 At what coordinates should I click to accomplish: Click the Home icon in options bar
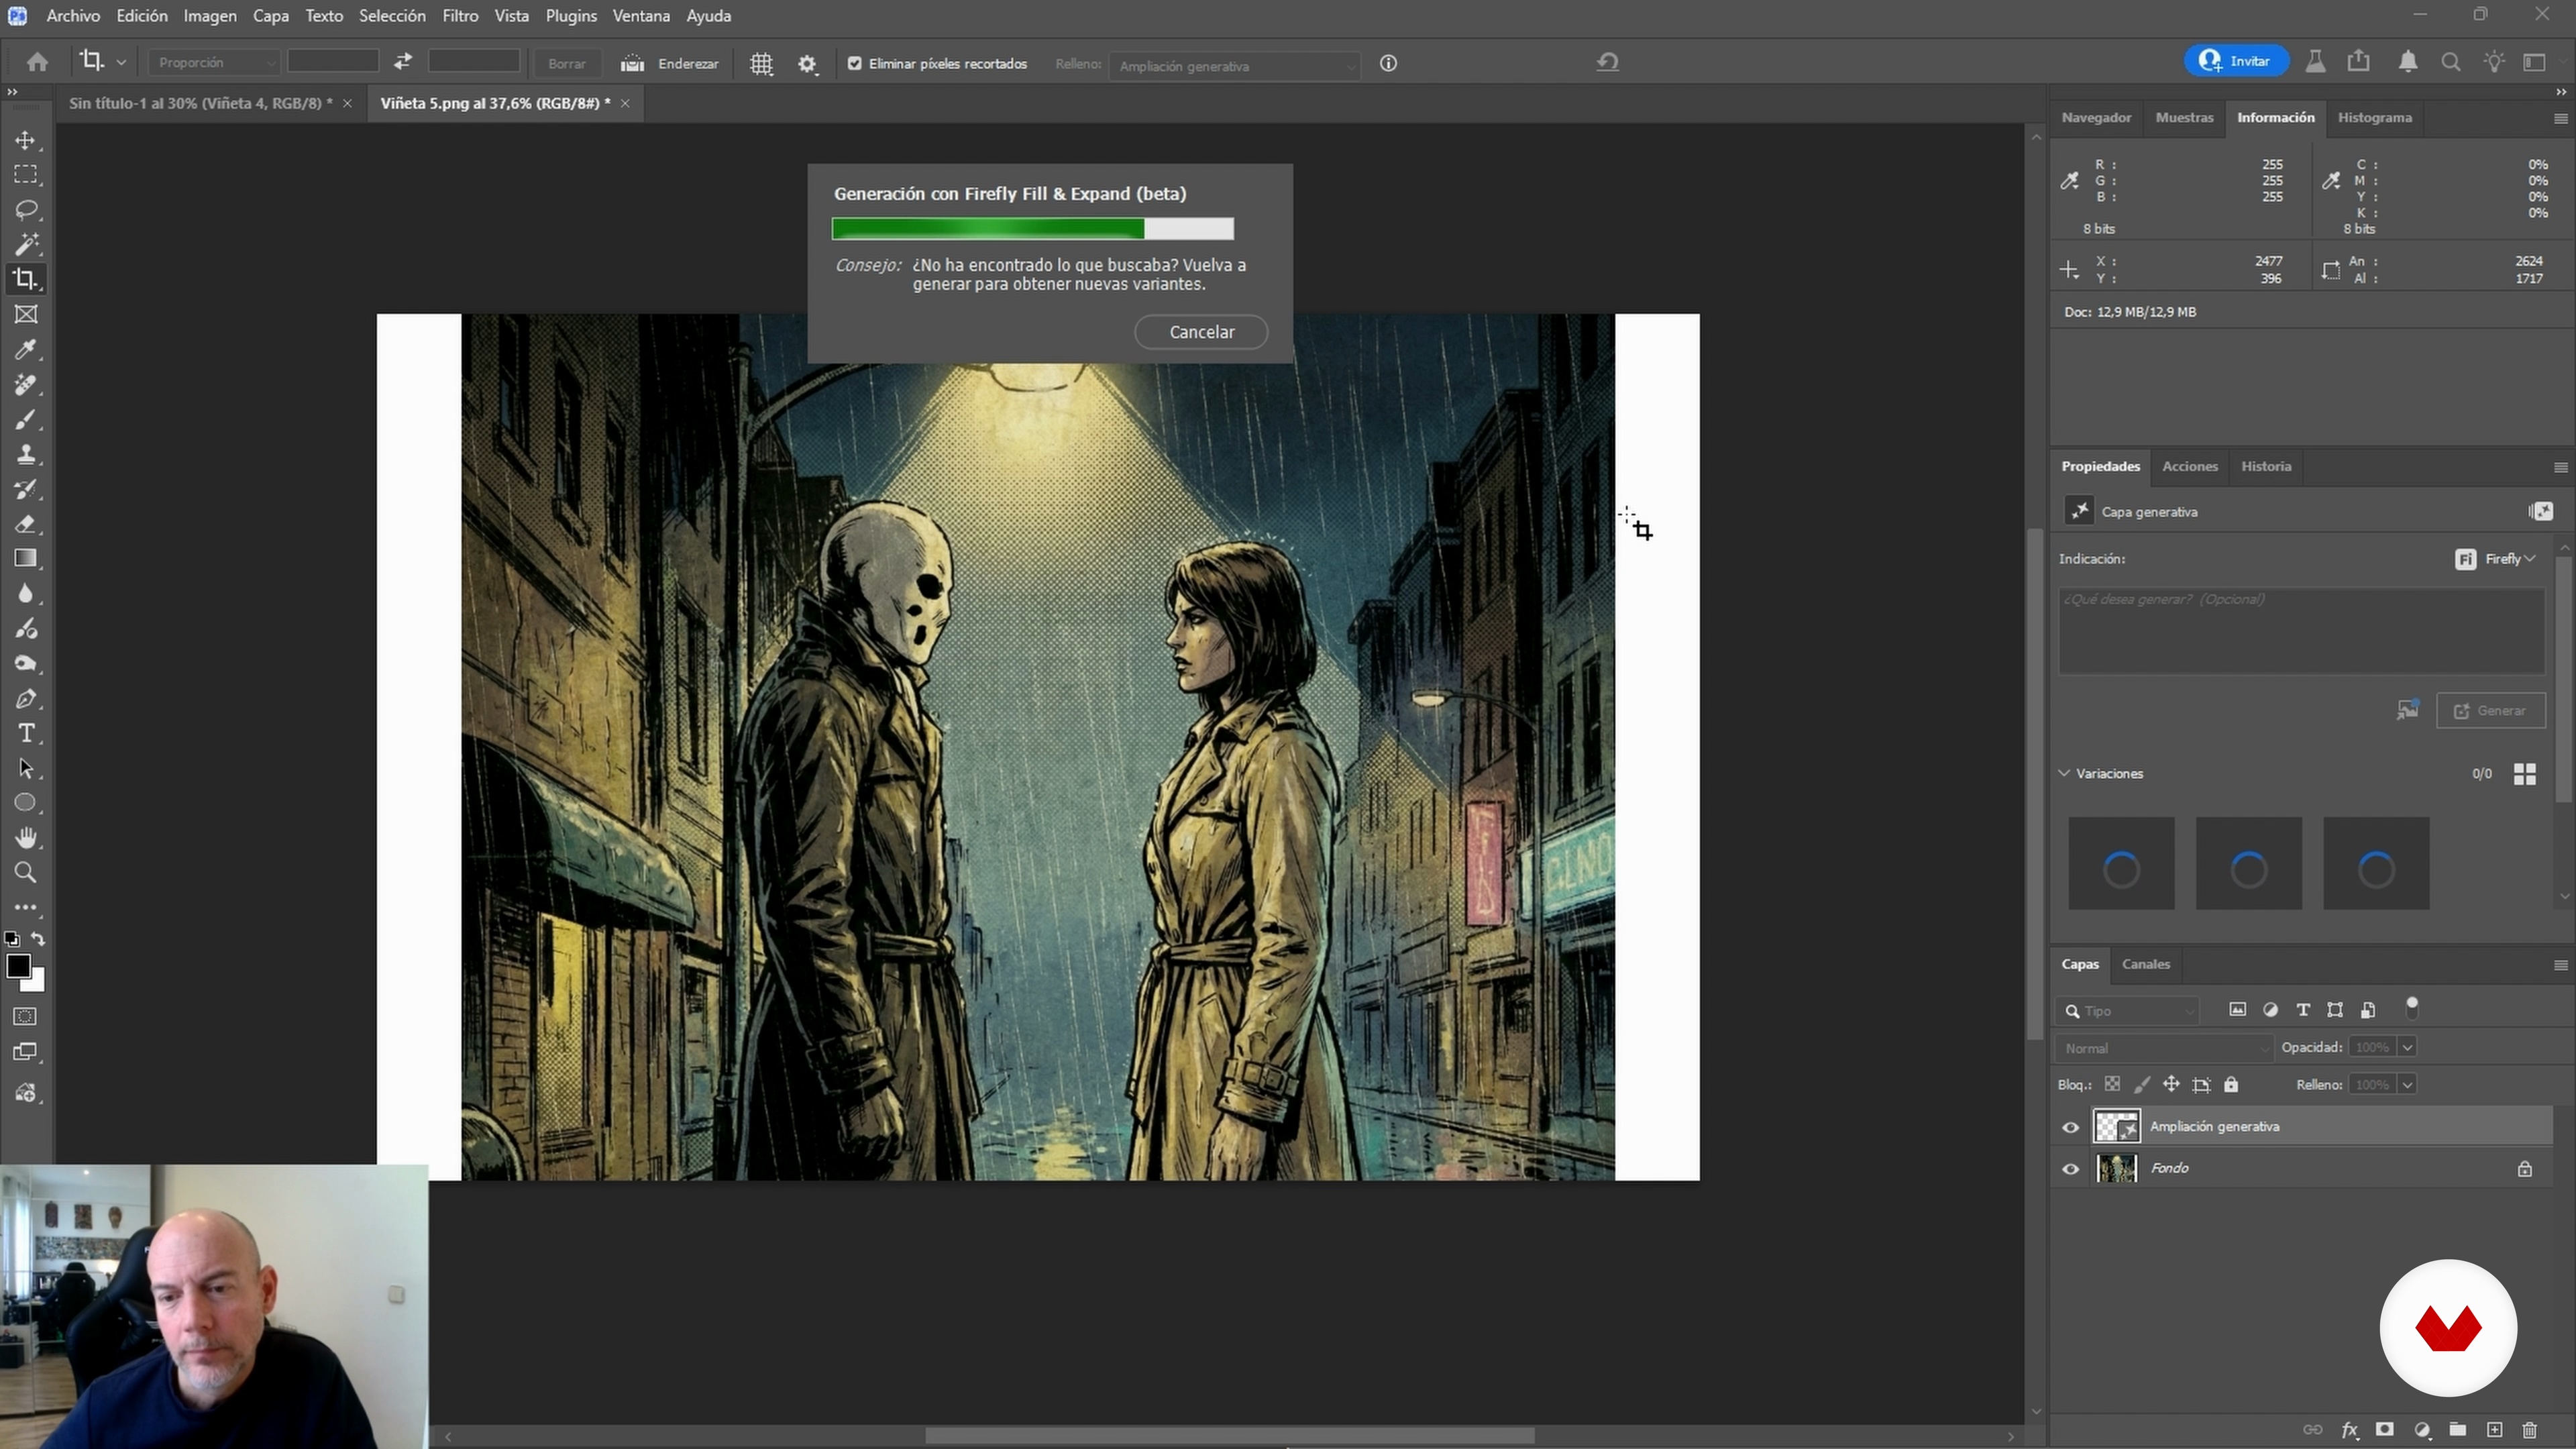pos(38,63)
